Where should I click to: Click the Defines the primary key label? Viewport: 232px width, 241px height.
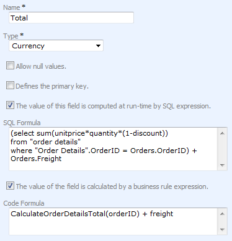click(x=52, y=86)
